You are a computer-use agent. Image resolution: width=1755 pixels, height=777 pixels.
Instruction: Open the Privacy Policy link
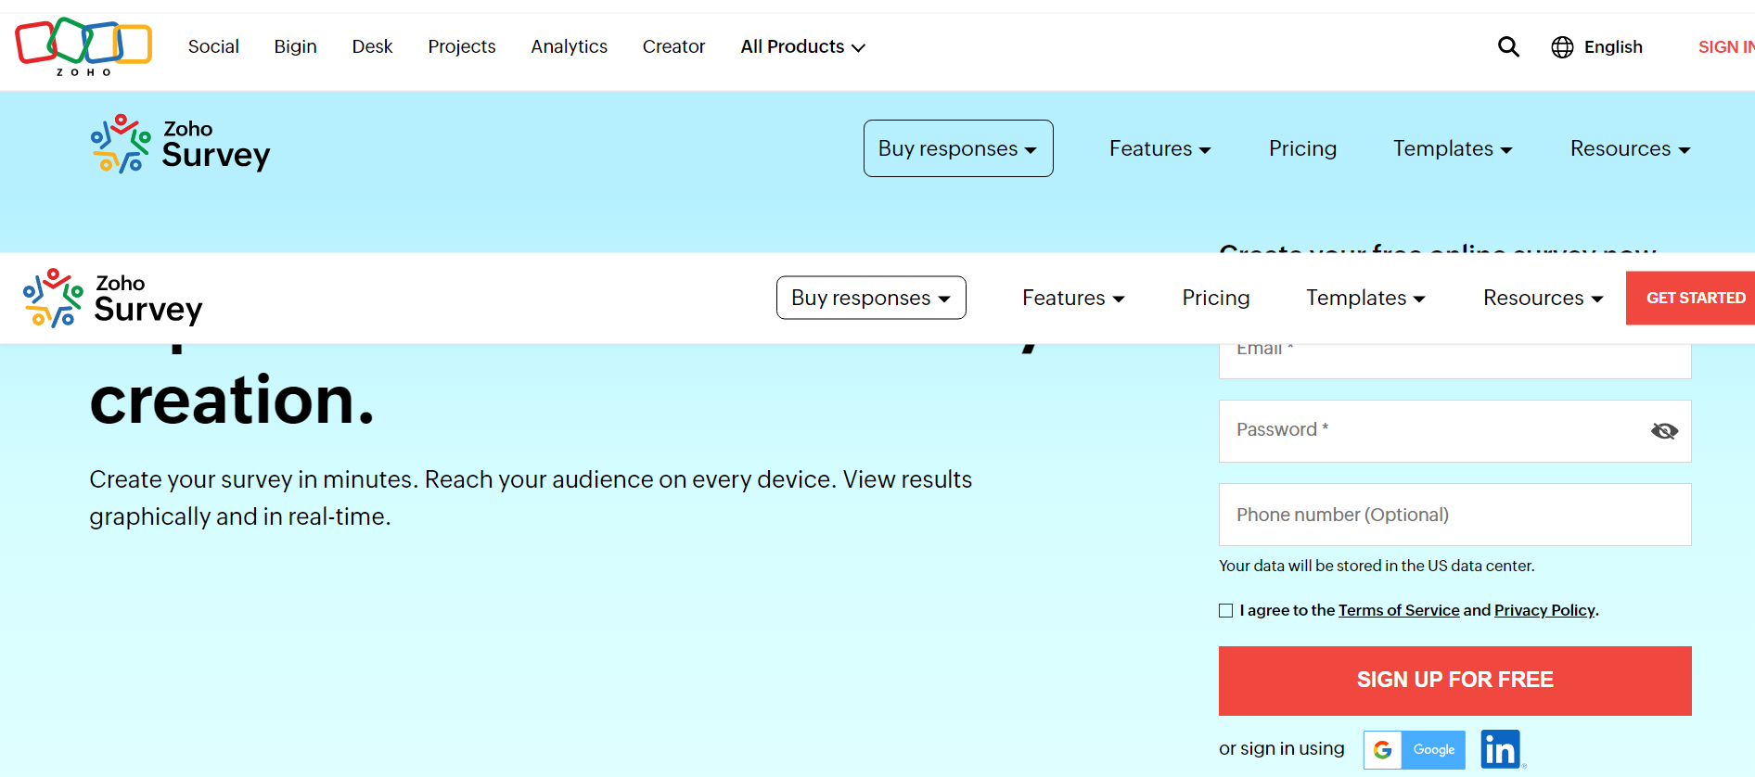click(x=1544, y=610)
